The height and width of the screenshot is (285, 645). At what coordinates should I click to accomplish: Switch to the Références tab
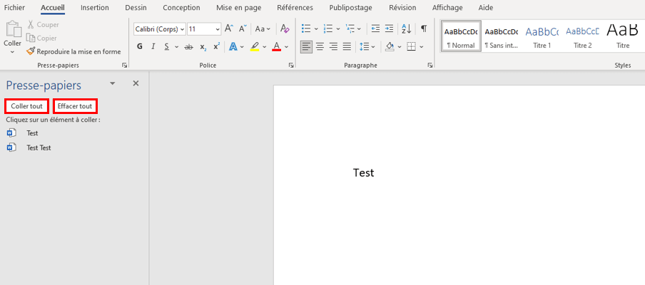pyautogui.click(x=295, y=7)
